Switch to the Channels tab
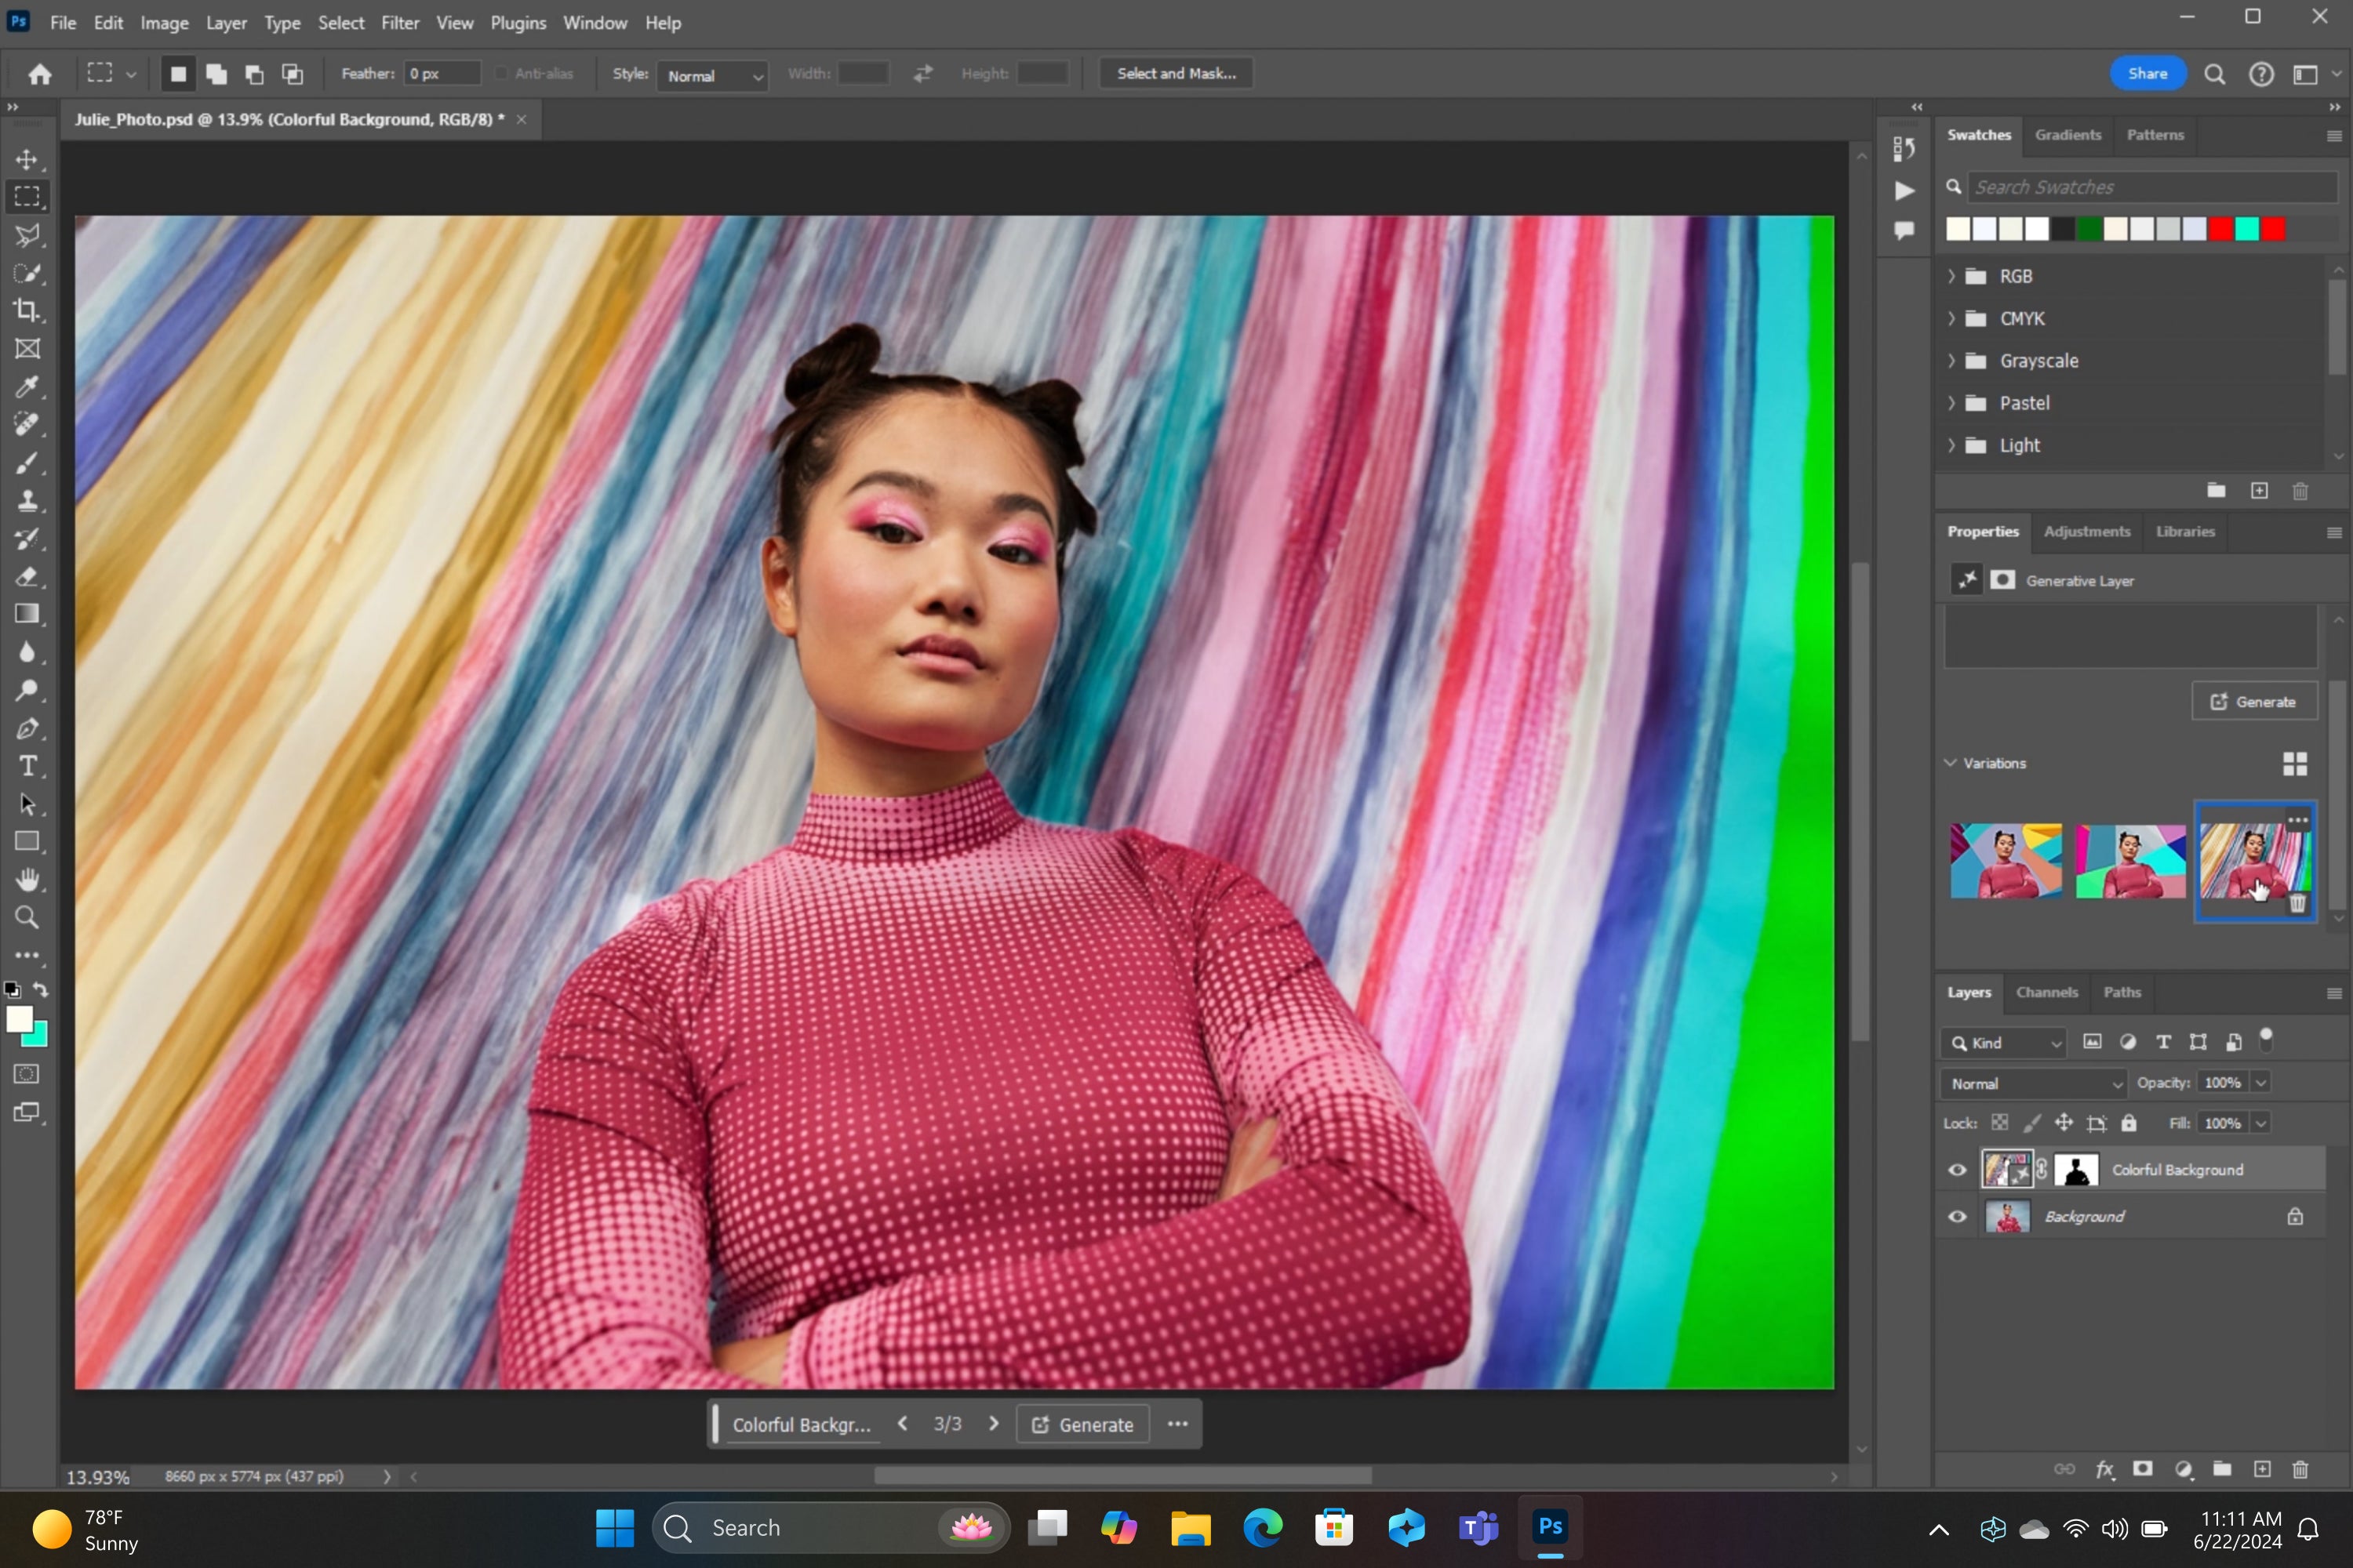 point(2046,993)
